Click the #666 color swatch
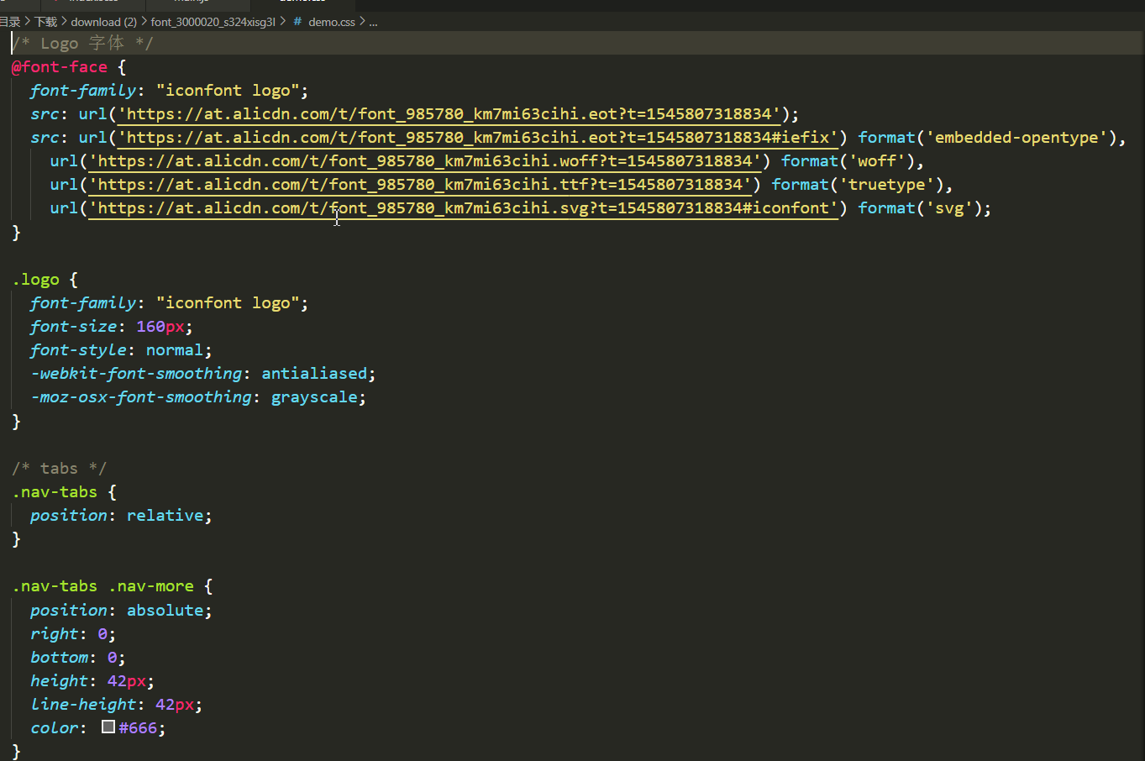 [108, 727]
